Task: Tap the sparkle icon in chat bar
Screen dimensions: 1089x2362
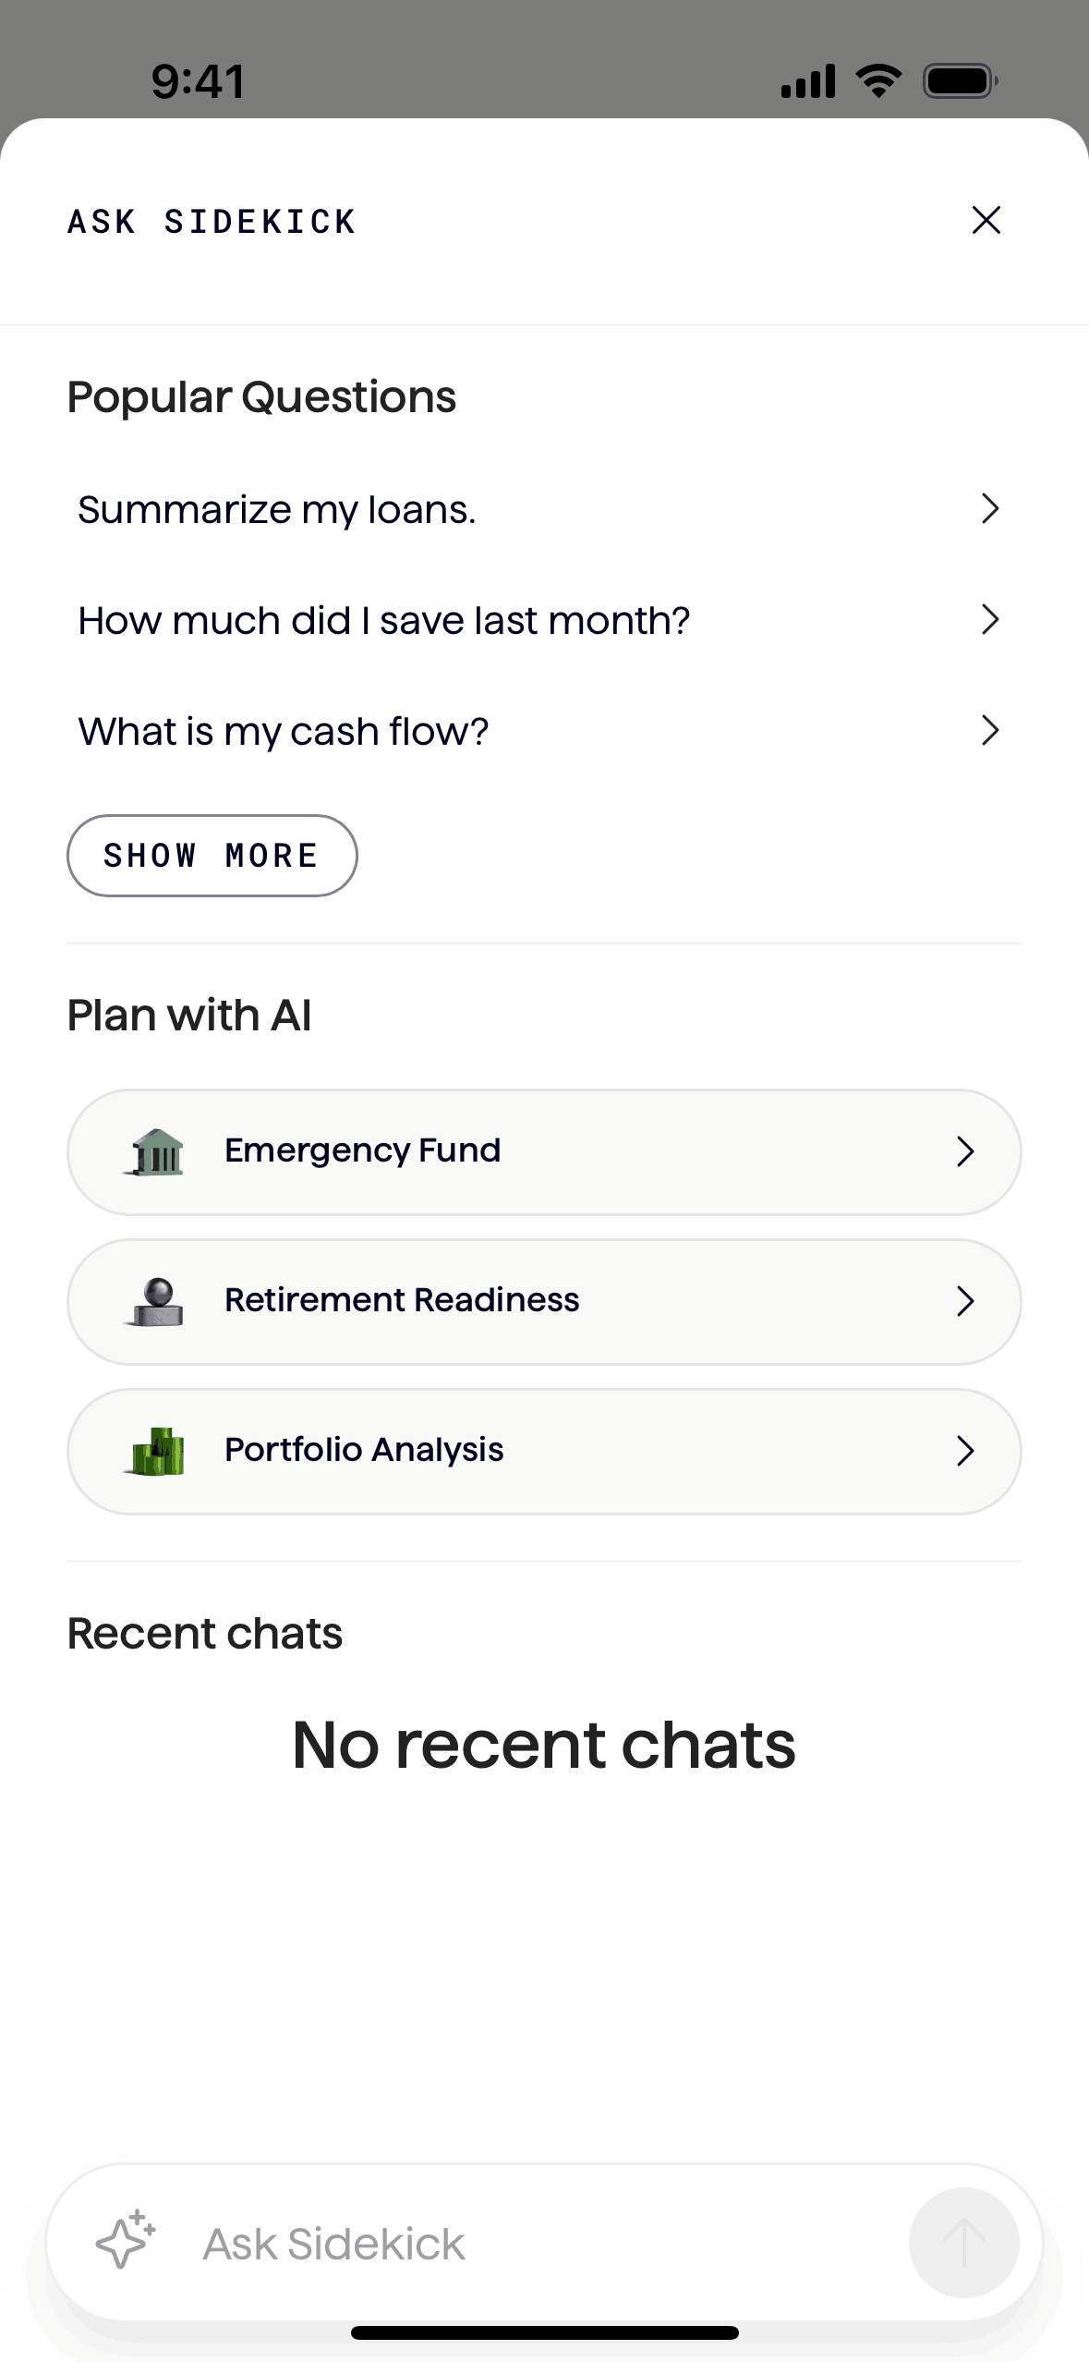Action: point(126,2240)
